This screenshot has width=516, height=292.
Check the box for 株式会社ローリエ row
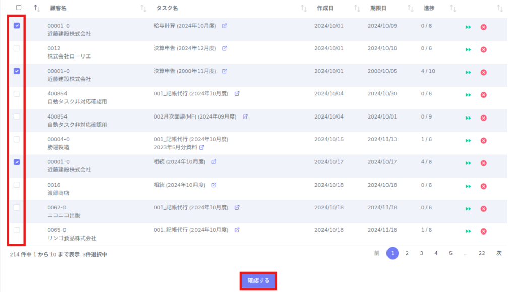(17, 48)
